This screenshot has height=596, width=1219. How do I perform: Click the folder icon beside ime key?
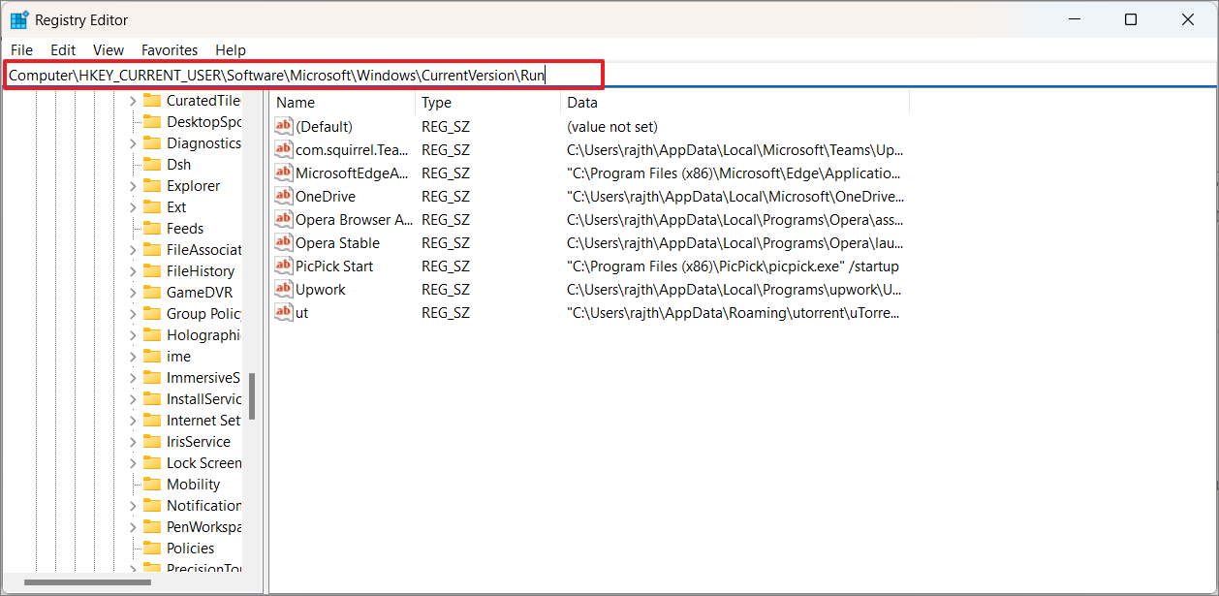[x=151, y=356]
